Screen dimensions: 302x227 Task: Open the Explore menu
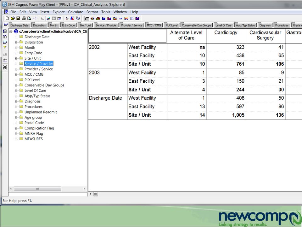pos(59,12)
